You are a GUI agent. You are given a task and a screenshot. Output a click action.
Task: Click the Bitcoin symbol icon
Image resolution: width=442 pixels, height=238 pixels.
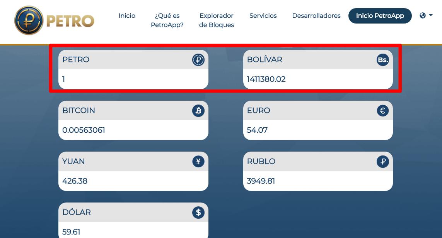198,111
